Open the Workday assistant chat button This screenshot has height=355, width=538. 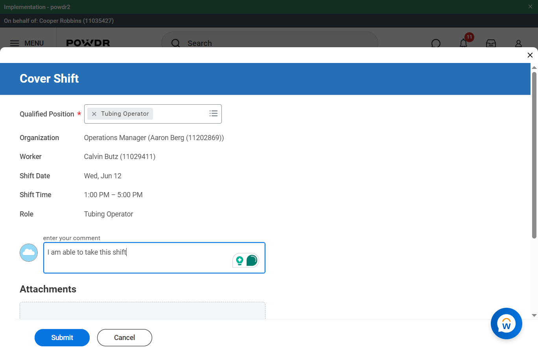[506, 324]
